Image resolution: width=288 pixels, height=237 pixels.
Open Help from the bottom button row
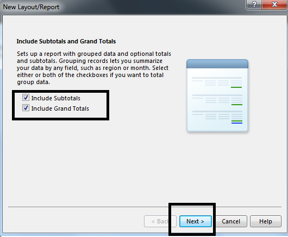[266, 221]
